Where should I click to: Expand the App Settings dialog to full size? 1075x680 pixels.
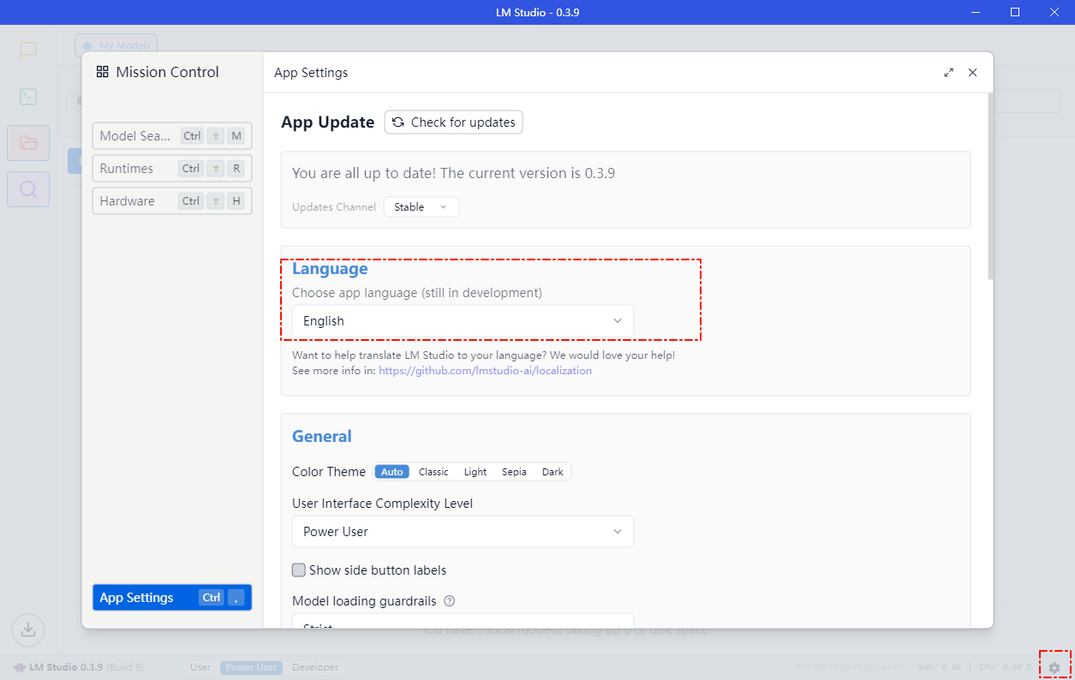948,73
